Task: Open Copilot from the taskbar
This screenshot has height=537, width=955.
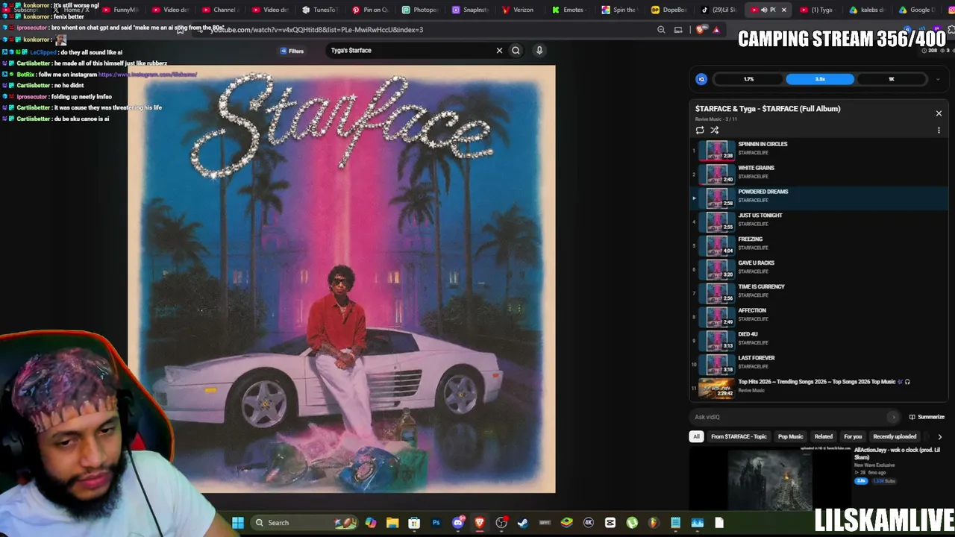Action: 371,523
